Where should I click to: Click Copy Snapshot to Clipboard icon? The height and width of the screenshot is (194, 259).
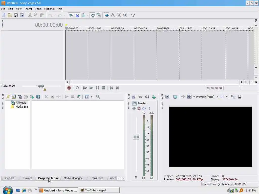[x=233, y=97]
